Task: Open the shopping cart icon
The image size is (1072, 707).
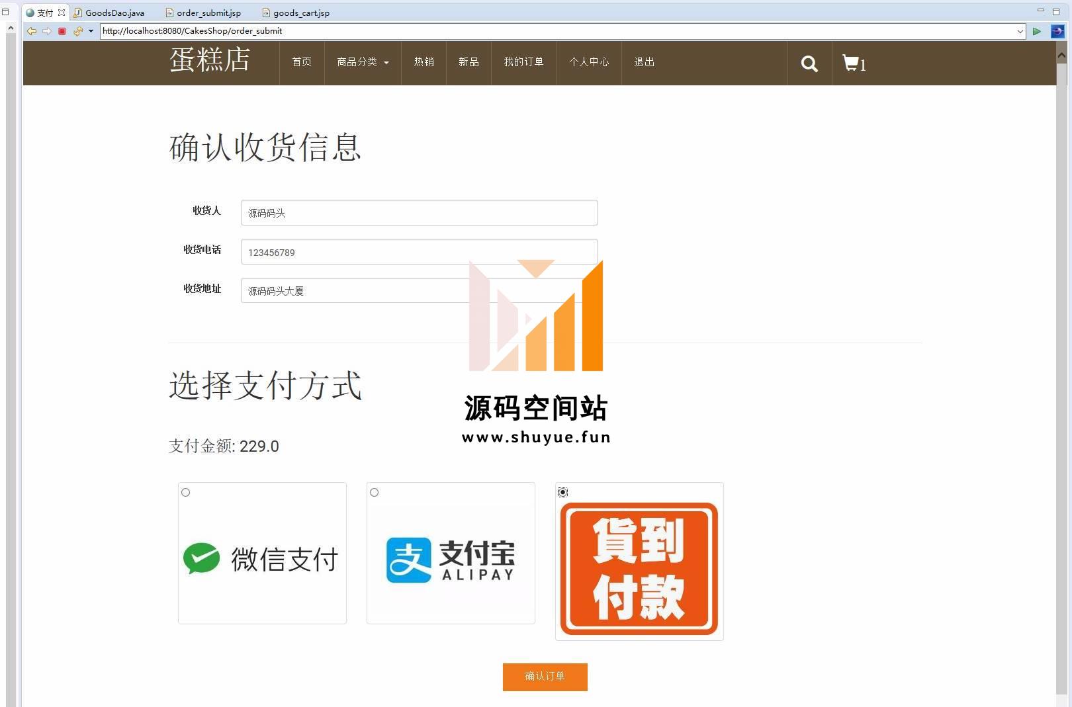Action: click(x=854, y=63)
